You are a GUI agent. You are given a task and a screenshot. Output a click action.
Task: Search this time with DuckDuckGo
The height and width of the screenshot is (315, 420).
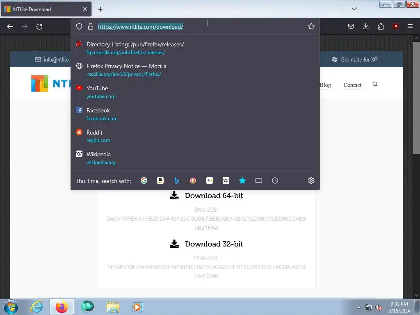point(193,180)
